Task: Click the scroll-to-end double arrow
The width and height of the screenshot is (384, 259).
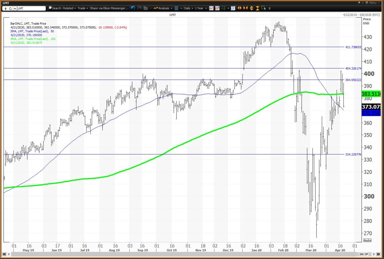Action: tap(378, 254)
